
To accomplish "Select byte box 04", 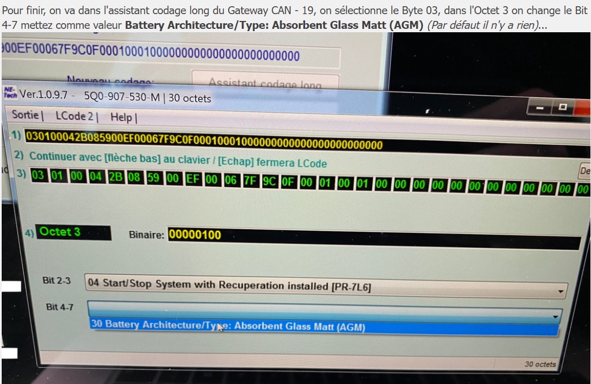I will coord(95,176).
